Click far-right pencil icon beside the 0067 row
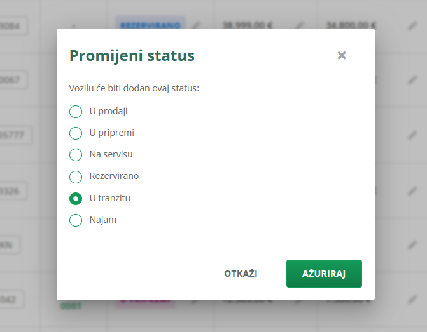This screenshot has height=332, width=427. (x=412, y=80)
